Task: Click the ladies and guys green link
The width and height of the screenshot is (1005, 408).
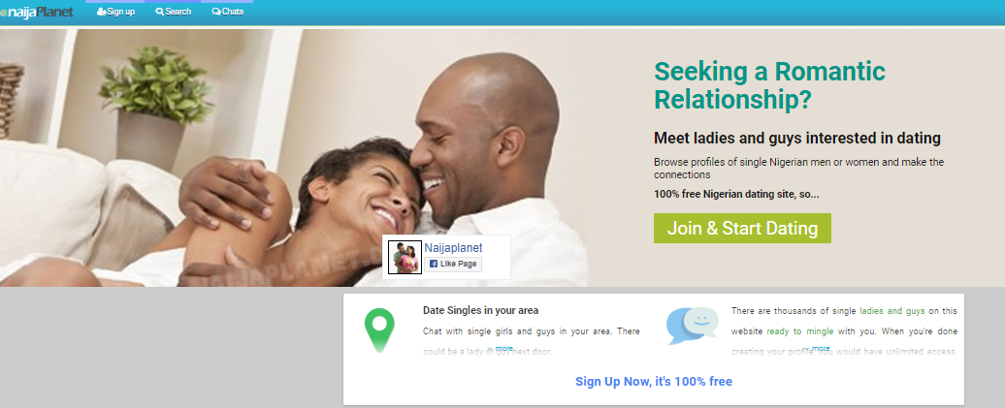Action: click(892, 311)
